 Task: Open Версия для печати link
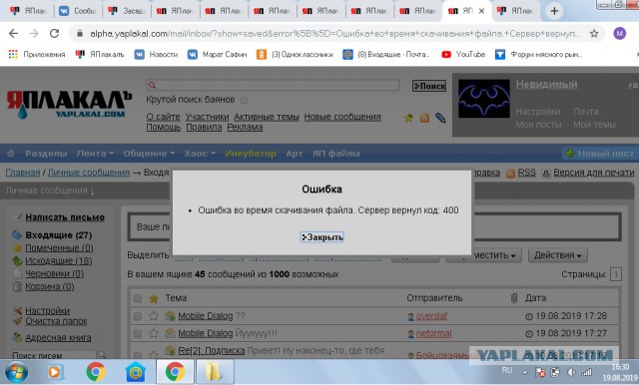coord(594,173)
